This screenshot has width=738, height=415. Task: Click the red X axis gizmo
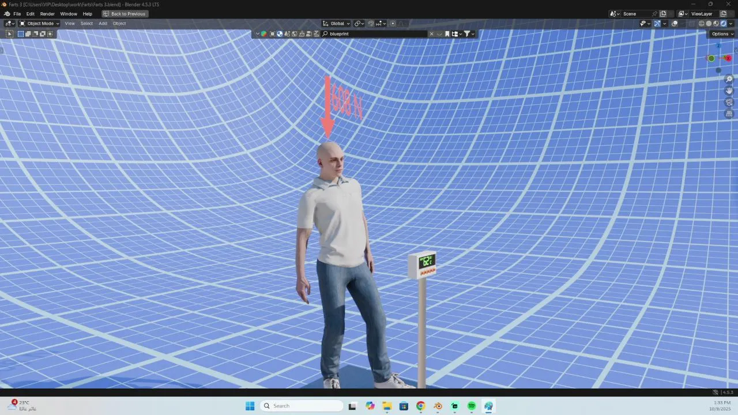coord(728,58)
